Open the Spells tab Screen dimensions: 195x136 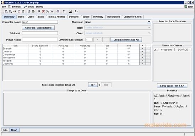[86, 17]
